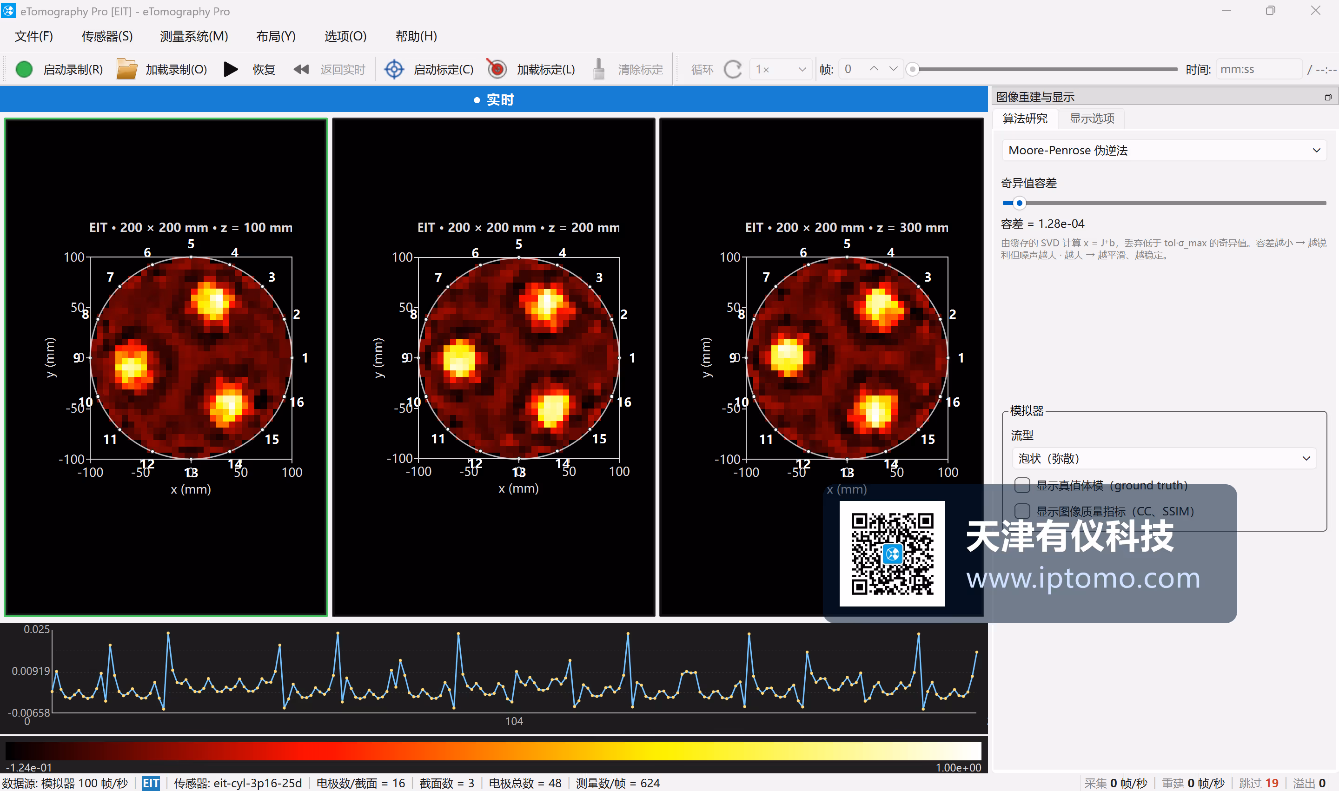Enable 显示真值体模 (ground truth) checkbox
This screenshot has width=1339, height=791.
(1022, 485)
